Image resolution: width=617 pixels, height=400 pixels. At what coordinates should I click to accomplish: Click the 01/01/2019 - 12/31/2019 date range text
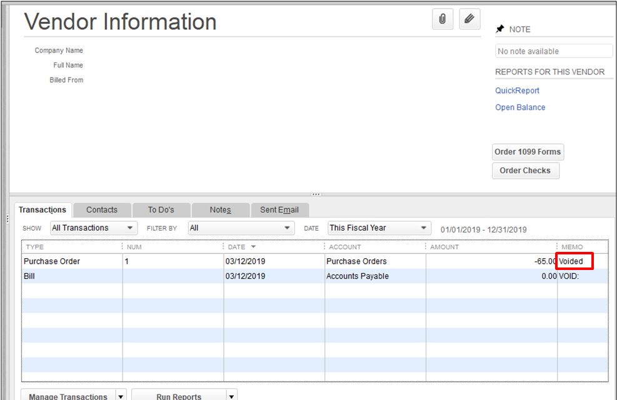coord(483,230)
